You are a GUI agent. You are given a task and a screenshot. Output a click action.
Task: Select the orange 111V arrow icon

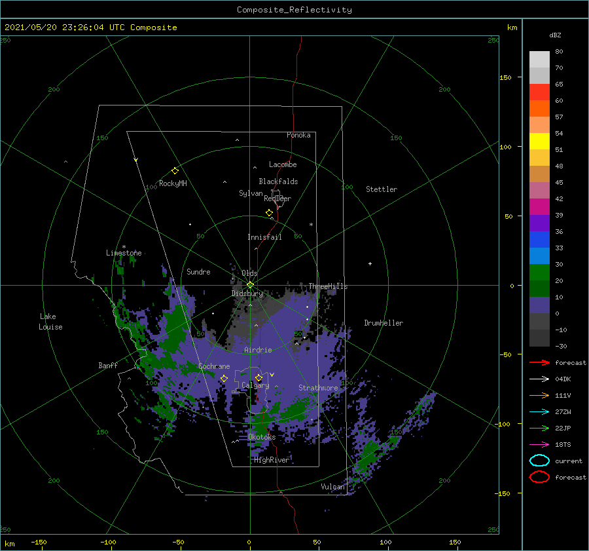click(539, 395)
